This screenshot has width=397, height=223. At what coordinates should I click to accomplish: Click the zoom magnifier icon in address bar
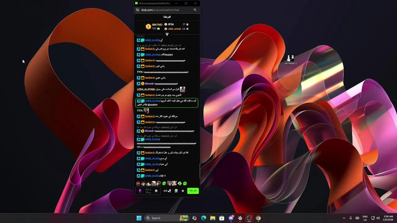coord(195,10)
